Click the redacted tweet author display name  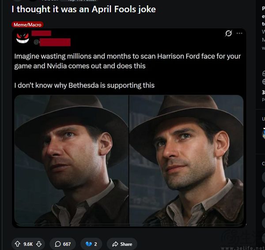click(x=42, y=33)
